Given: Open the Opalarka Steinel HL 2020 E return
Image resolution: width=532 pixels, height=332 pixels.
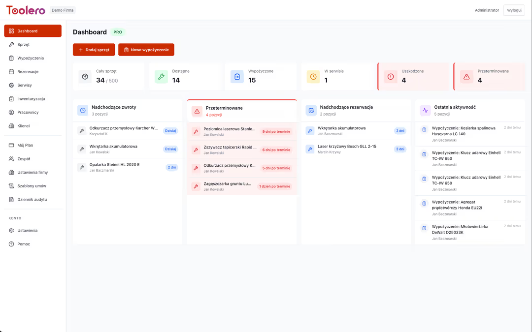Looking at the screenshot, I should click(114, 167).
